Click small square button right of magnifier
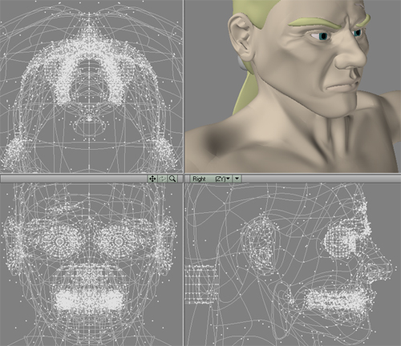401x346 pixels. pos(180,179)
